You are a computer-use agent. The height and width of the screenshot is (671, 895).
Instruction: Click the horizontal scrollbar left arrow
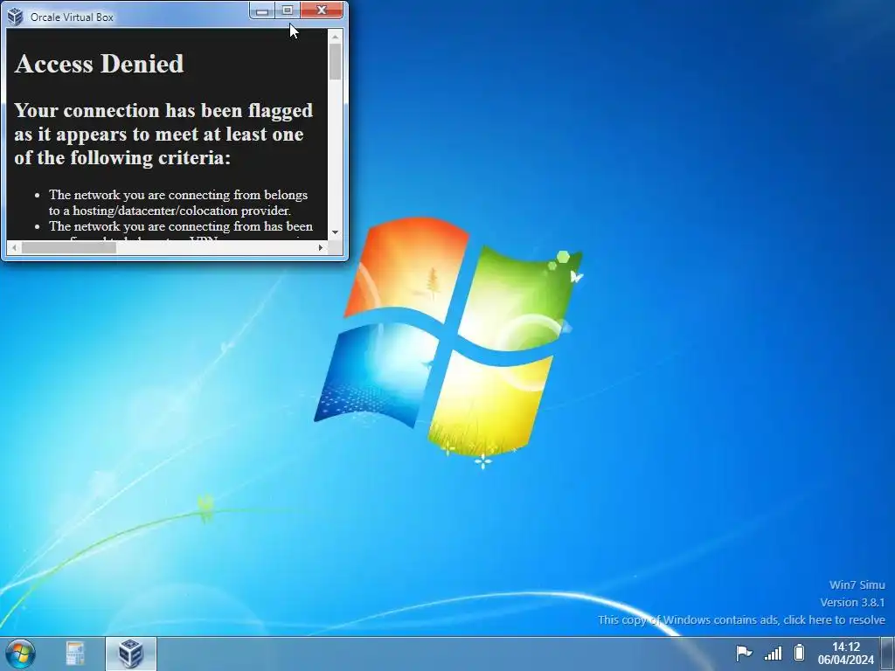[14, 247]
